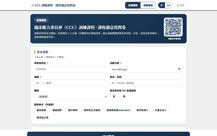Open the 設定 settings button
Viewport: 217px width, 136px height.
point(181,5)
